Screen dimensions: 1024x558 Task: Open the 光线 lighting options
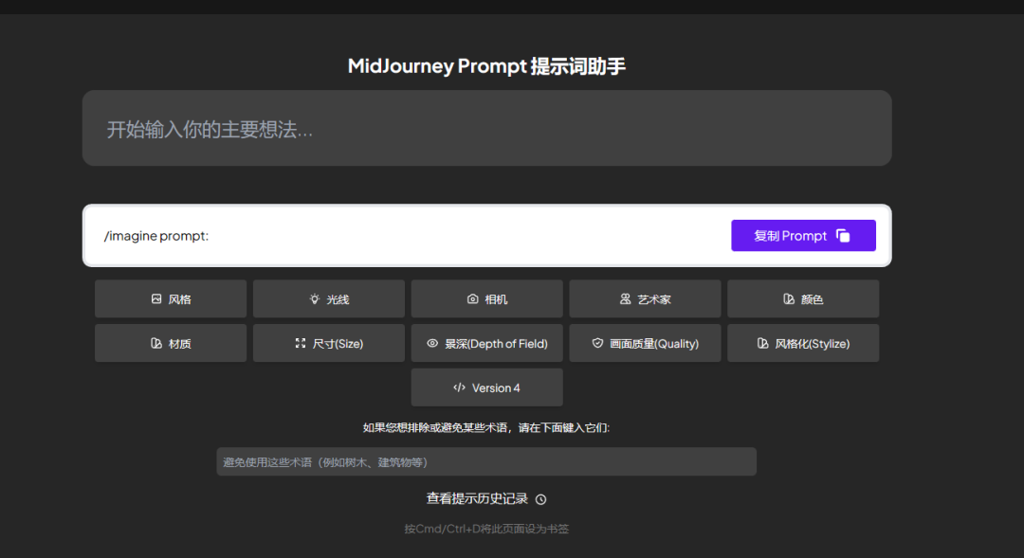(328, 299)
